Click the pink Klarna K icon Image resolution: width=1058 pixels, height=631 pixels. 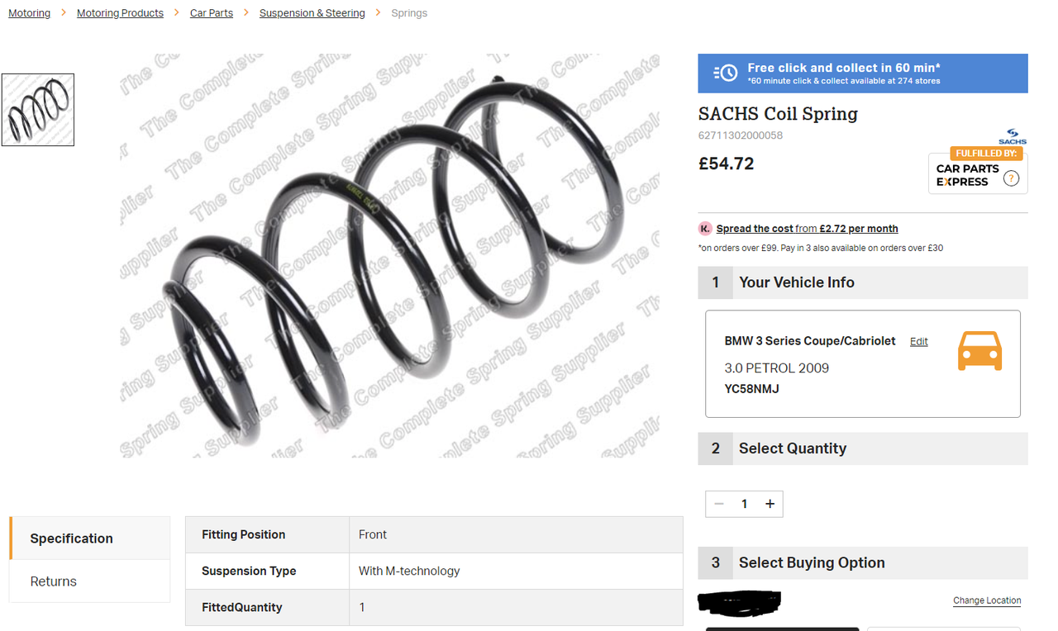click(x=705, y=229)
